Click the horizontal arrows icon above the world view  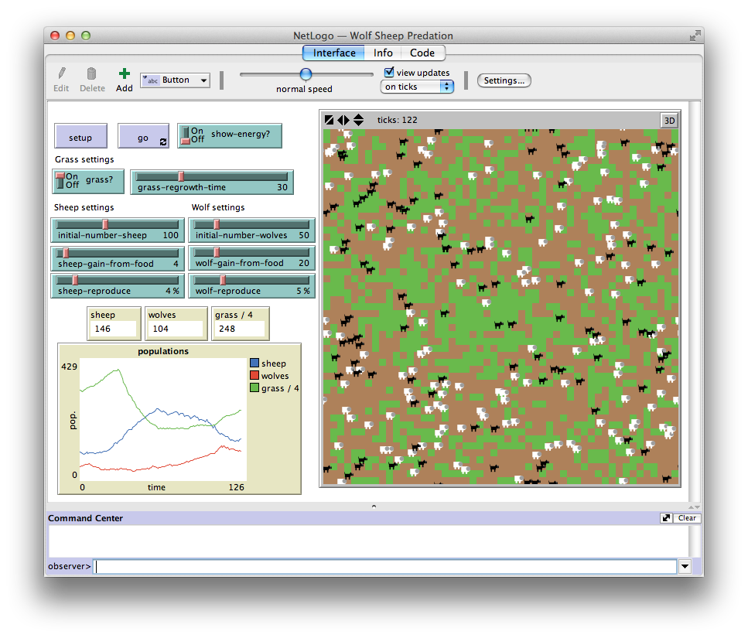click(343, 120)
